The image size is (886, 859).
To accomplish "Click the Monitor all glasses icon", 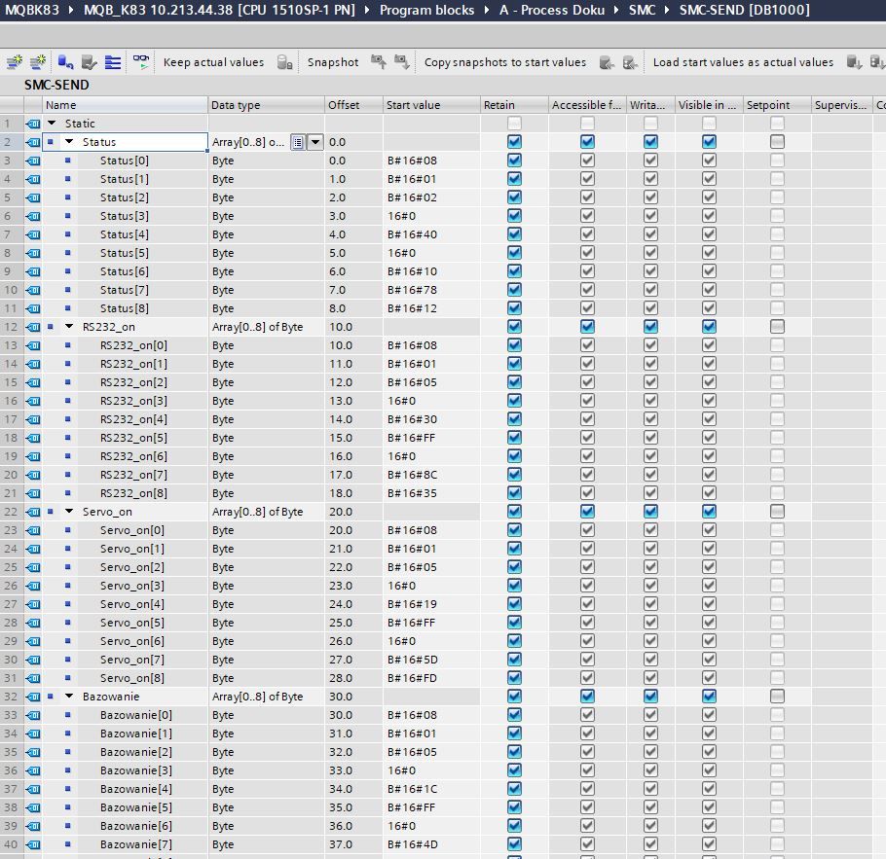I will click(142, 62).
